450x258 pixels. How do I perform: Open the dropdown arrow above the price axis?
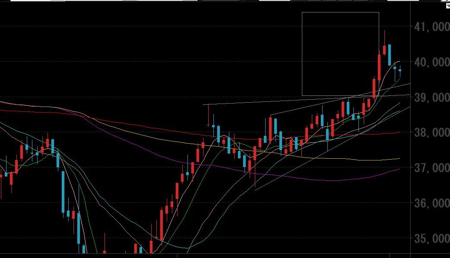[448, 6]
